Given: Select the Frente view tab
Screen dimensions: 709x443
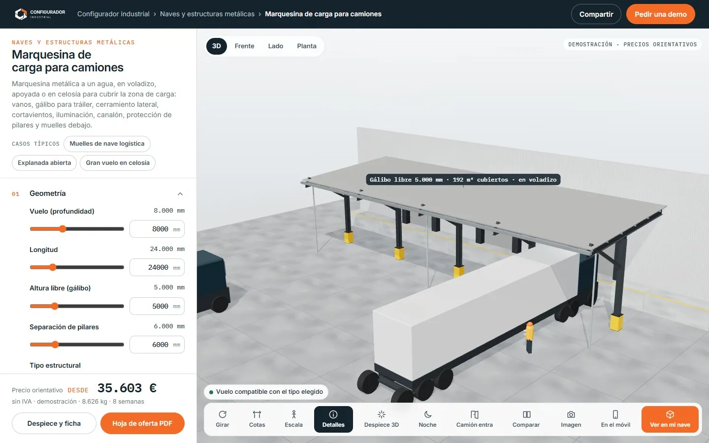Looking at the screenshot, I should [245, 46].
